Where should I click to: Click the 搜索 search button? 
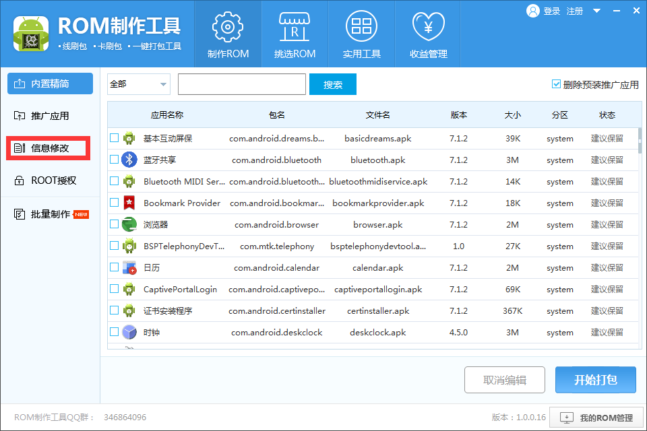332,84
